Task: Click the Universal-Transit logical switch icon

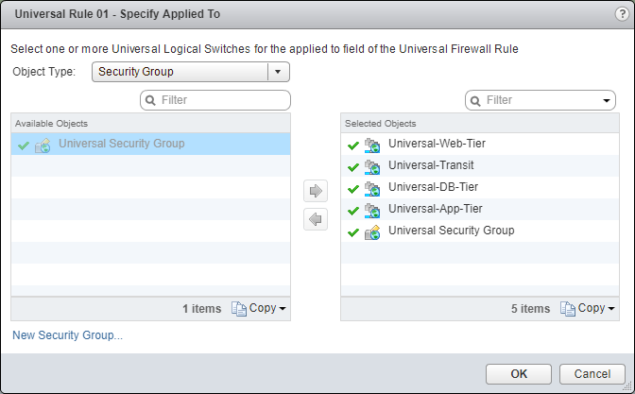Action: pos(371,166)
